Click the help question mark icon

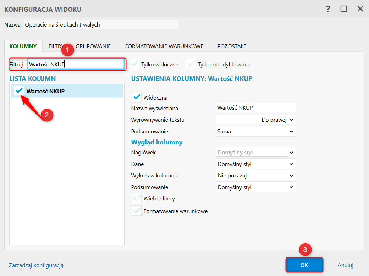(328, 9)
